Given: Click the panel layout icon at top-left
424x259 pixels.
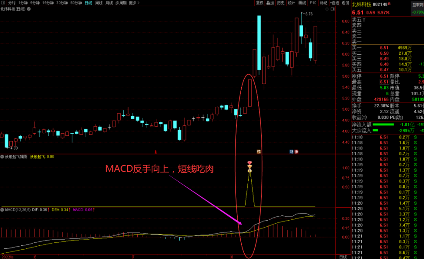Looking at the screenshot, I should (4, 3).
